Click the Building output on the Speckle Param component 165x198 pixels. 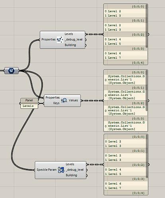(x=72, y=175)
